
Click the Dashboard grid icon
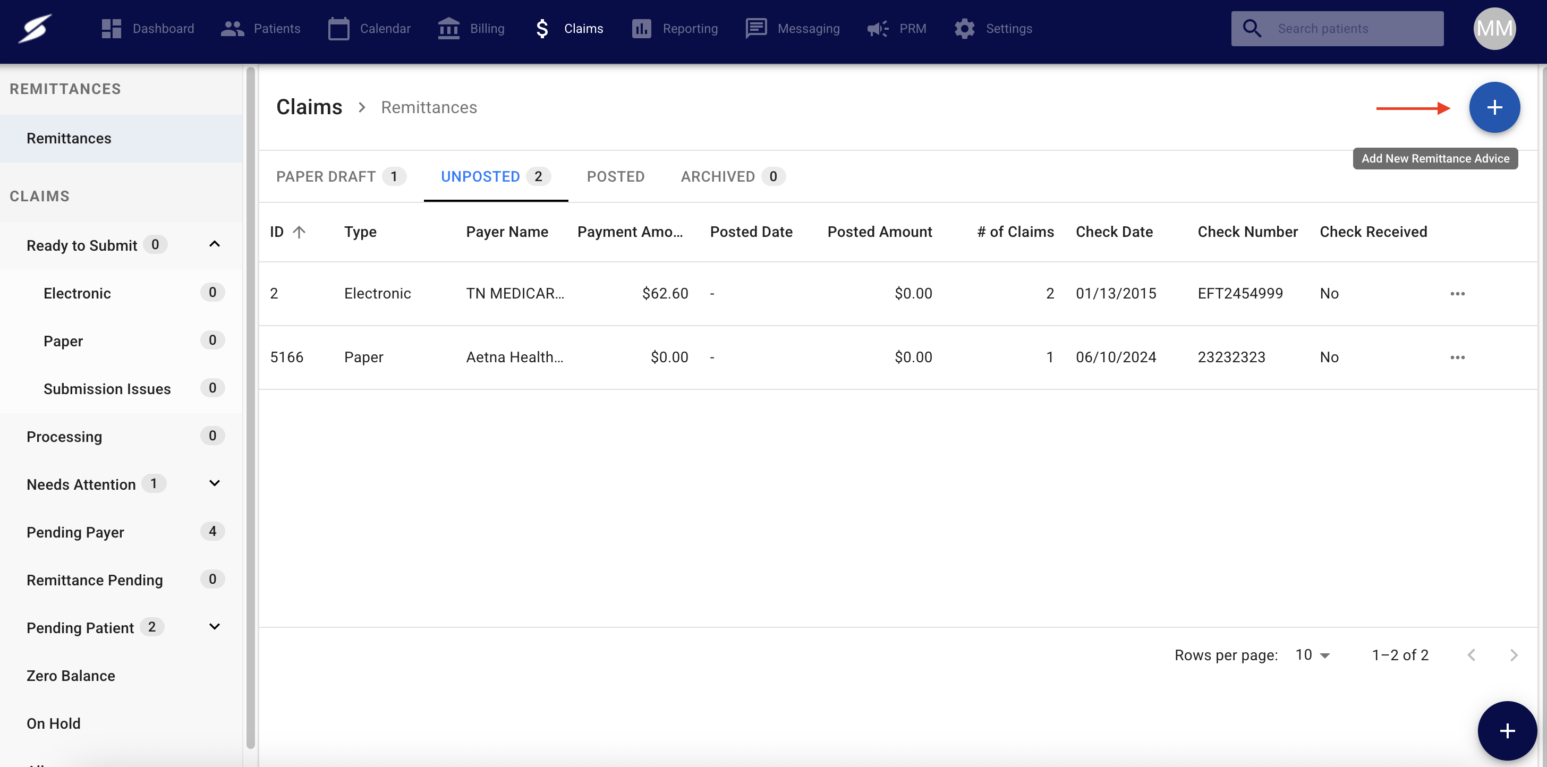tap(112, 28)
